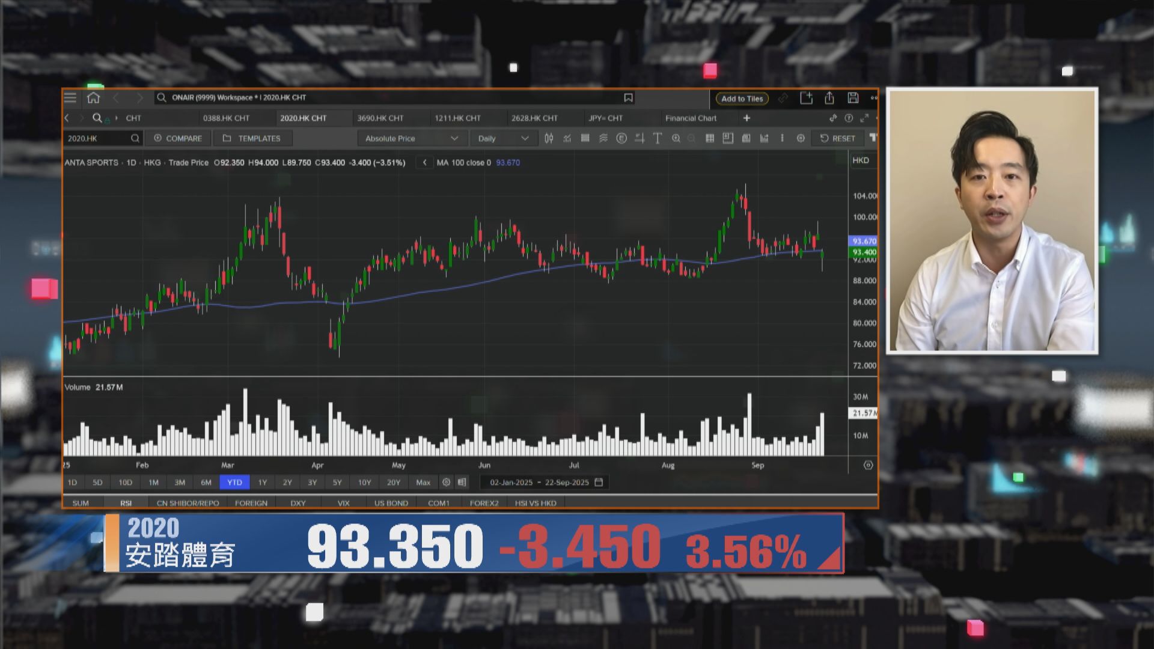Open the calendar date picker icon
Screen dimensions: 1154x649
599,482
